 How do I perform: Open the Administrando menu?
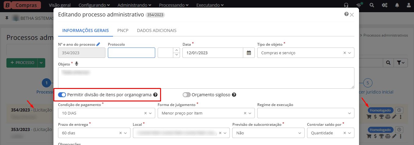(134, 5)
